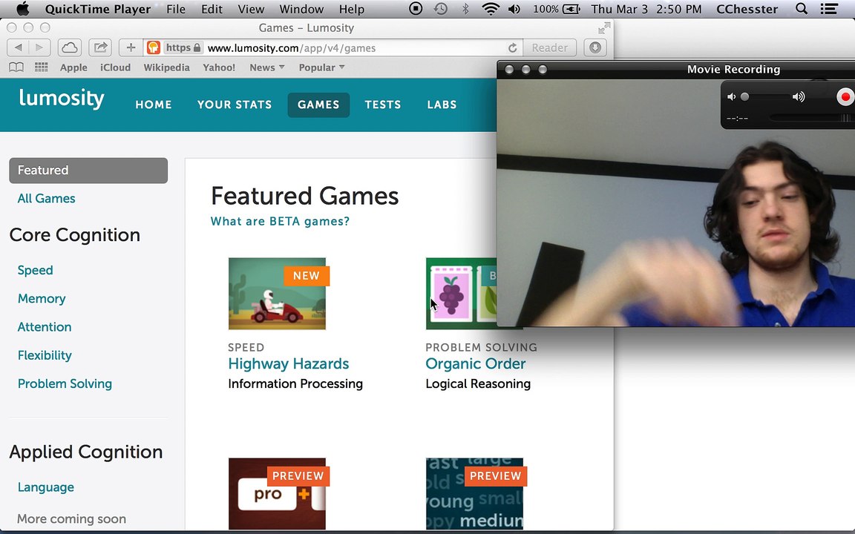Open the Wikipedia bookmark
Screen dimensions: 855x534
[x=166, y=67]
